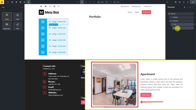Click the News menu item
The image size is (196, 110).
tap(137, 12)
